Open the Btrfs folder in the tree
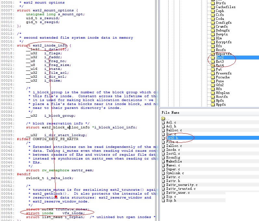The image size is (259, 221). tap(221, 3)
